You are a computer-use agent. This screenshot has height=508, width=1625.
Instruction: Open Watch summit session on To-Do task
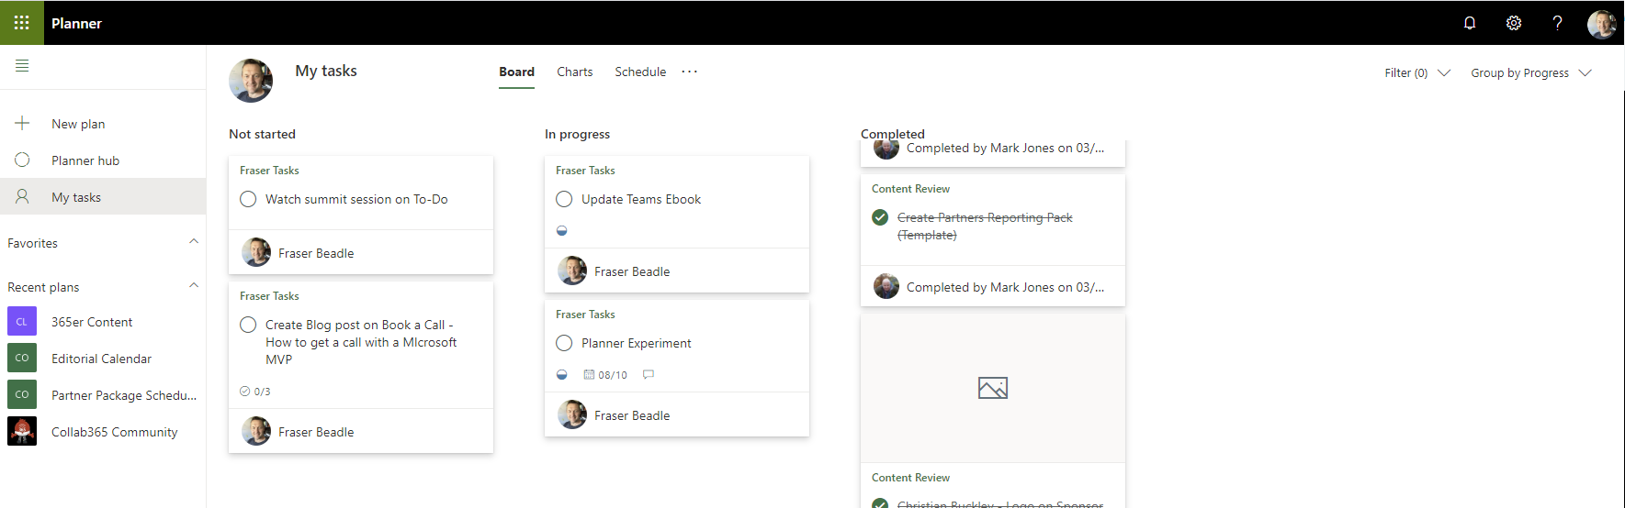click(x=356, y=199)
